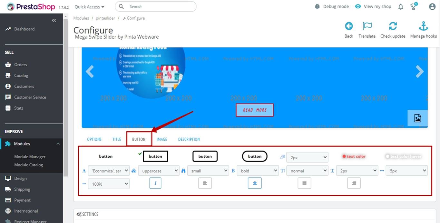Click the Customer Service chat icon
The image size is (440, 223).
pyautogui.click(x=8, y=97)
